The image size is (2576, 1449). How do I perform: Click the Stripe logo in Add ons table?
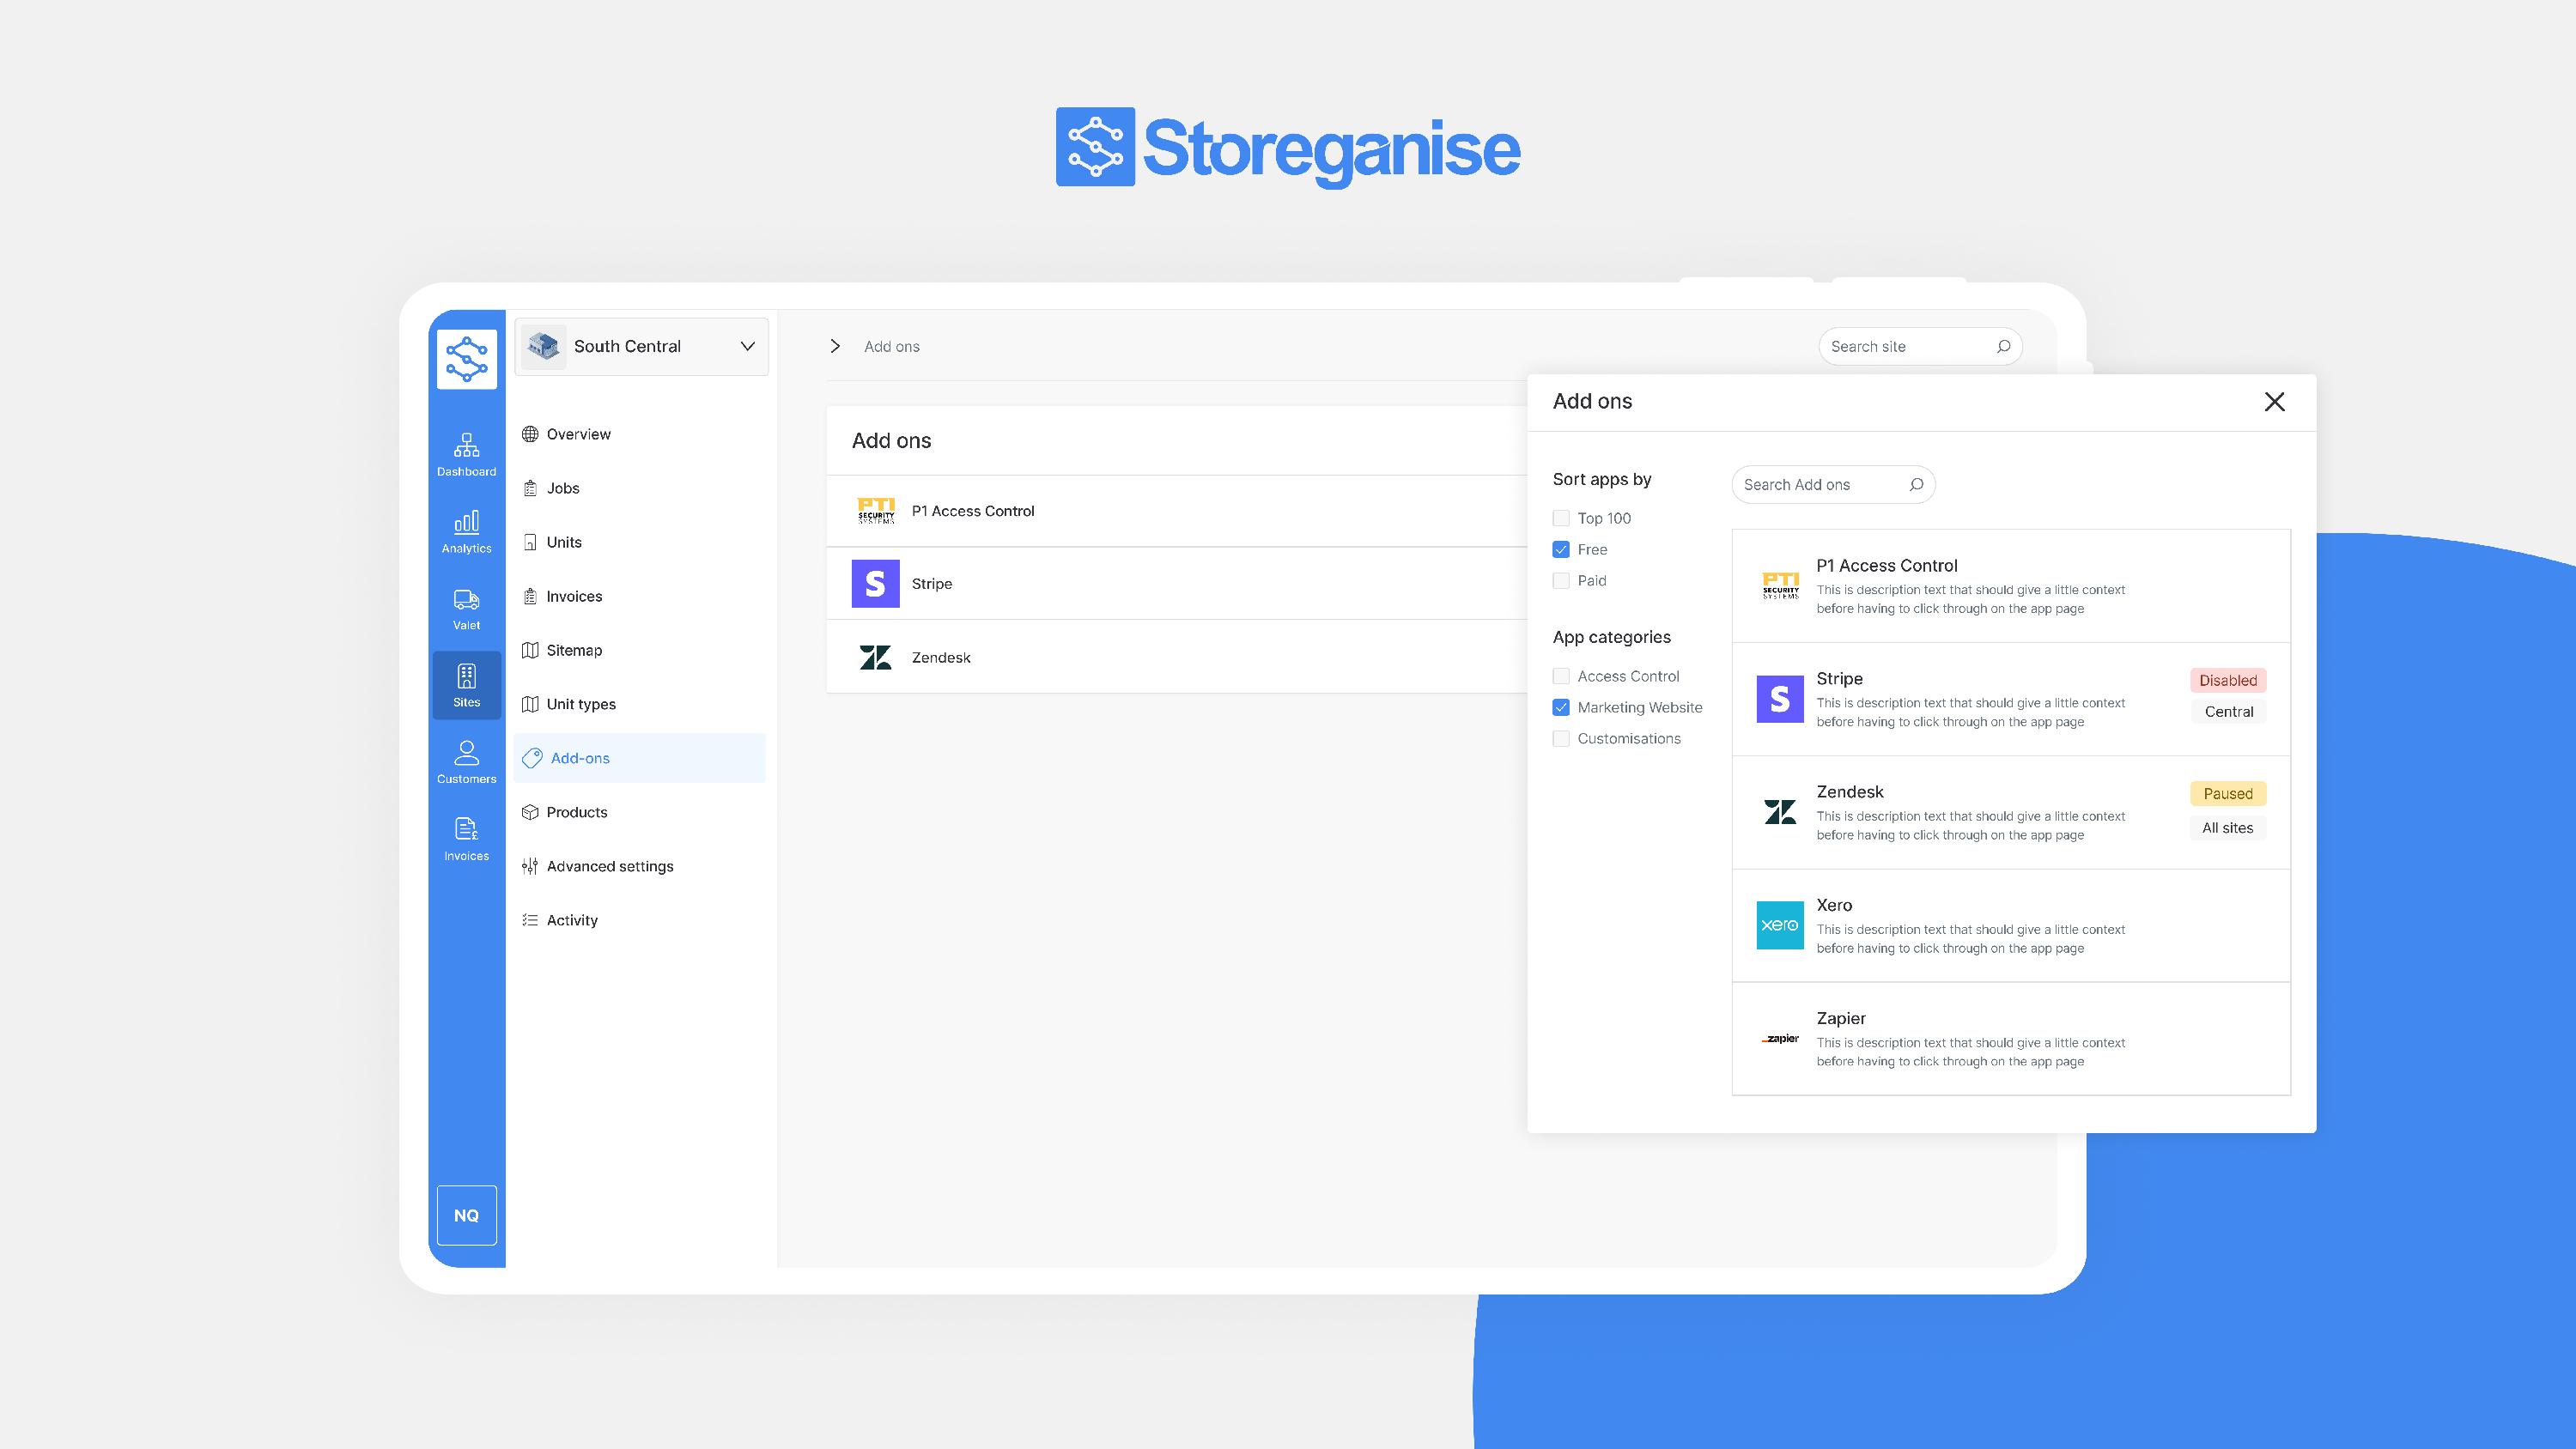coord(875,583)
